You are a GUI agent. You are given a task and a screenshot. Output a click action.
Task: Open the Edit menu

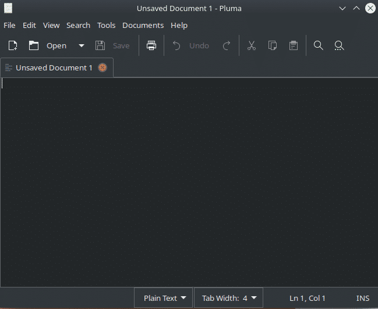29,25
